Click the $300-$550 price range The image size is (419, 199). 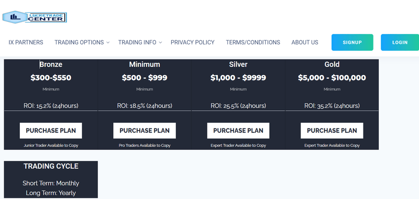point(51,78)
